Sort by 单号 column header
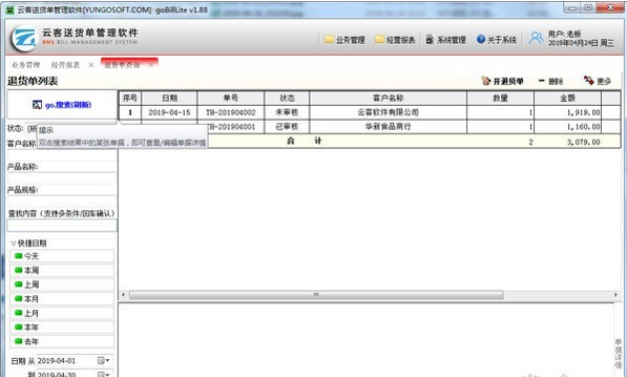Viewport: 627px width, 377px height. pyautogui.click(x=231, y=98)
